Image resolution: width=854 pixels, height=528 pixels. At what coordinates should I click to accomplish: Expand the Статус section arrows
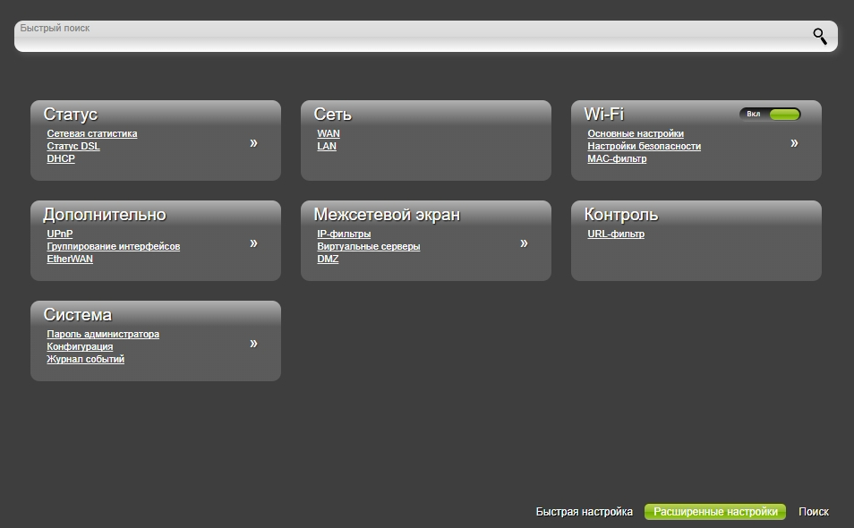(x=253, y=143)
